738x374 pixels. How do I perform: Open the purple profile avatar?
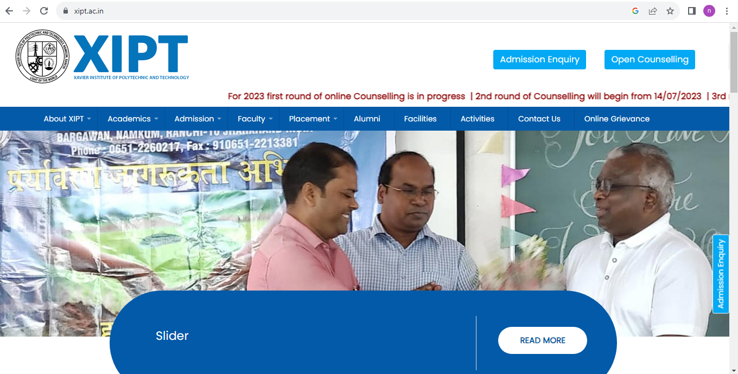[709, 11]
